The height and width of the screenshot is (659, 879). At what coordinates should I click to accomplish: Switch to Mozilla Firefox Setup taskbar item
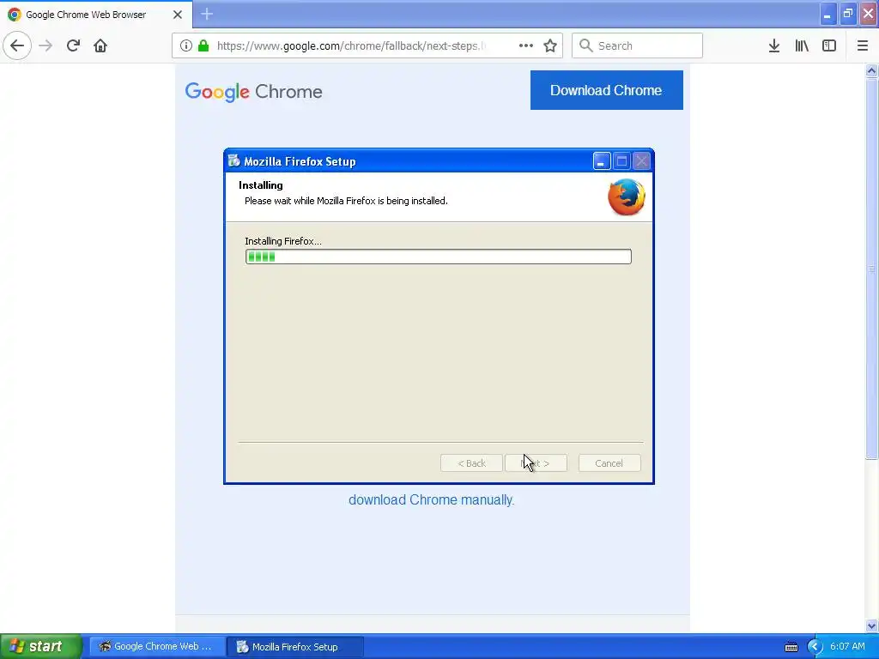[x=295, y=647]
